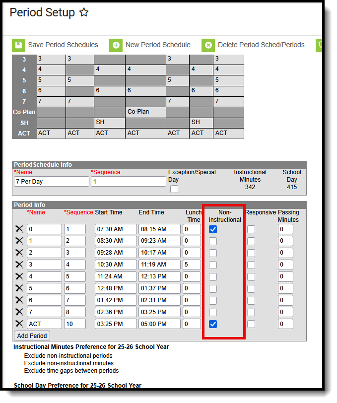Delete the period starting 10:30 AM
Screen dimensions: 337x403
19,265
